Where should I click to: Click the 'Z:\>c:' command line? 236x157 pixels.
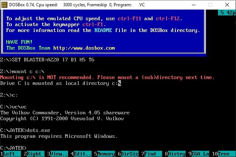(x=9, y=95)
